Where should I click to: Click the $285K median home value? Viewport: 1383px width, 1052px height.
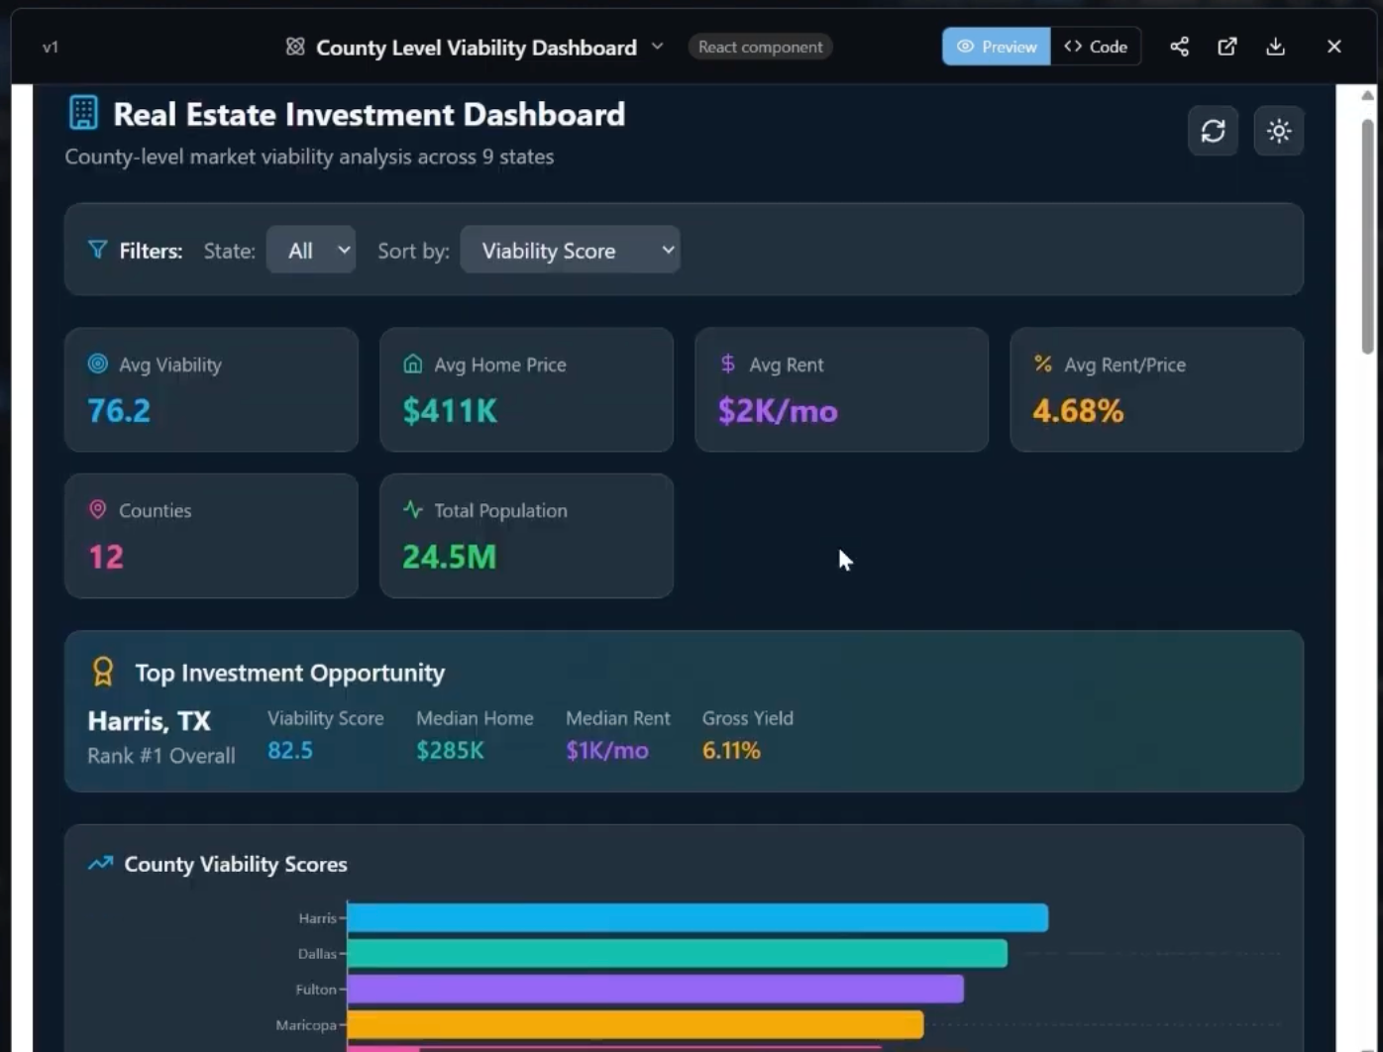click(450, 750)
